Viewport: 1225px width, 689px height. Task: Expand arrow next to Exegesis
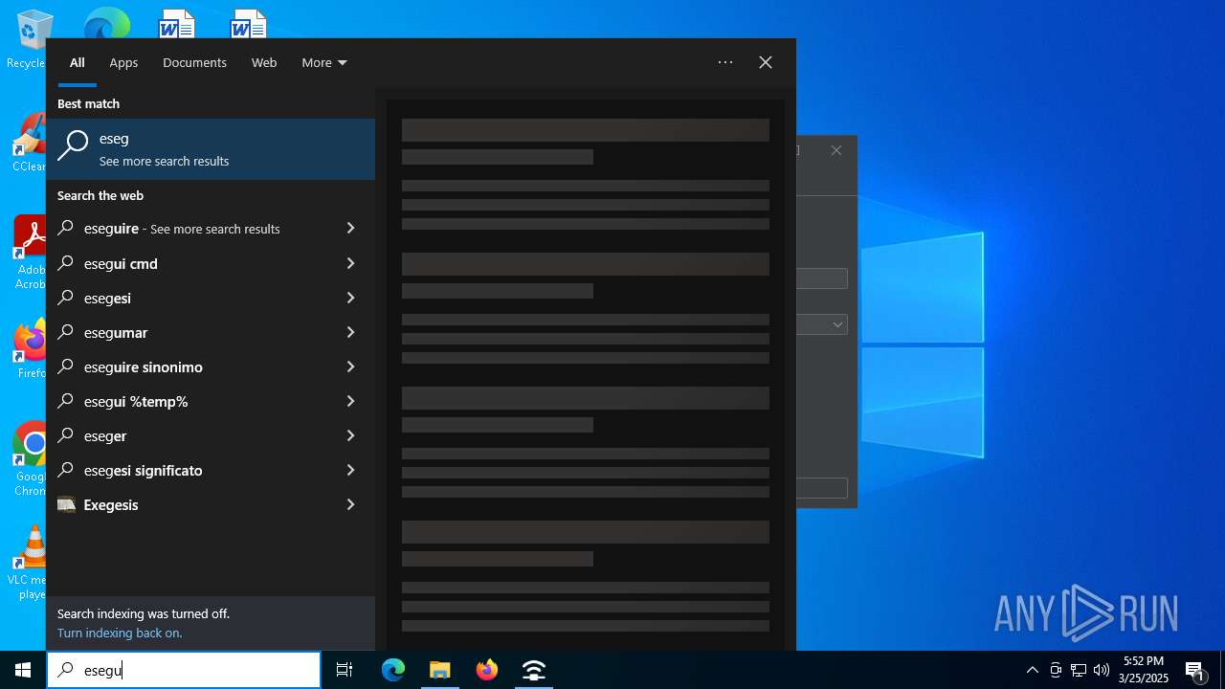(x=350, y=504)
